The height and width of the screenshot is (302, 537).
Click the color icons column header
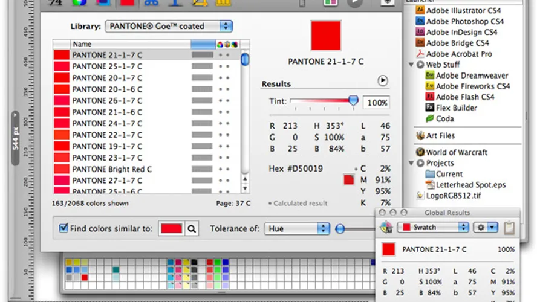[x=227, y=44]
